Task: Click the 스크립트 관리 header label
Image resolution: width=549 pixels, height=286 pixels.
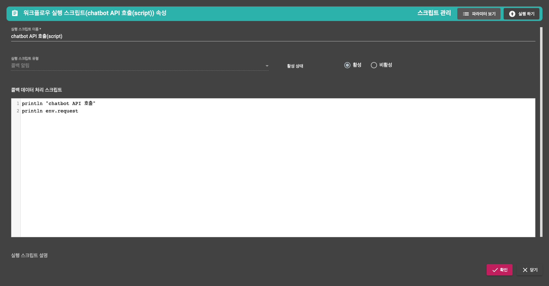Action: coord(434,13)
